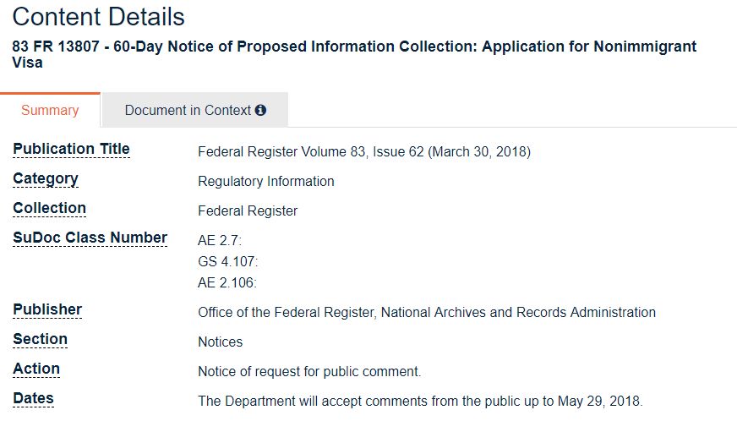Image resolution: width=737 pixels, height=421 pixels.
Task: Open the Document in Context tab
Action: (x=188, y=110)
